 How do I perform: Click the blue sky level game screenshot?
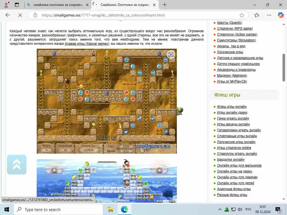[107, 181]
